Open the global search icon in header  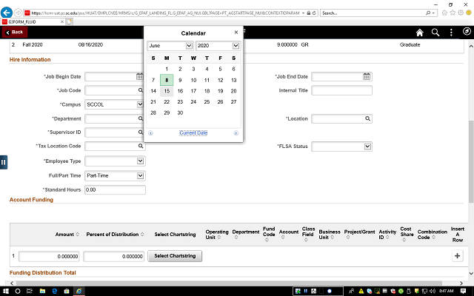point(435,33)
